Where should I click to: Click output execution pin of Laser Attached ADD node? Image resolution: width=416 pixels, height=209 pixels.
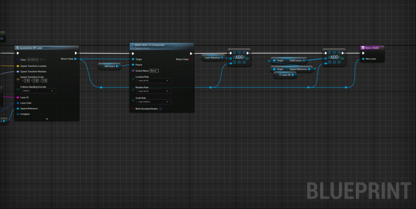(247, 53)
